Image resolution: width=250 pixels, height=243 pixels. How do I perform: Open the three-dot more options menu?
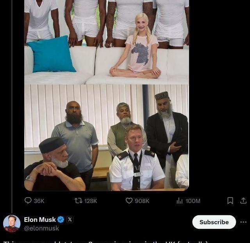pos(243,222)
